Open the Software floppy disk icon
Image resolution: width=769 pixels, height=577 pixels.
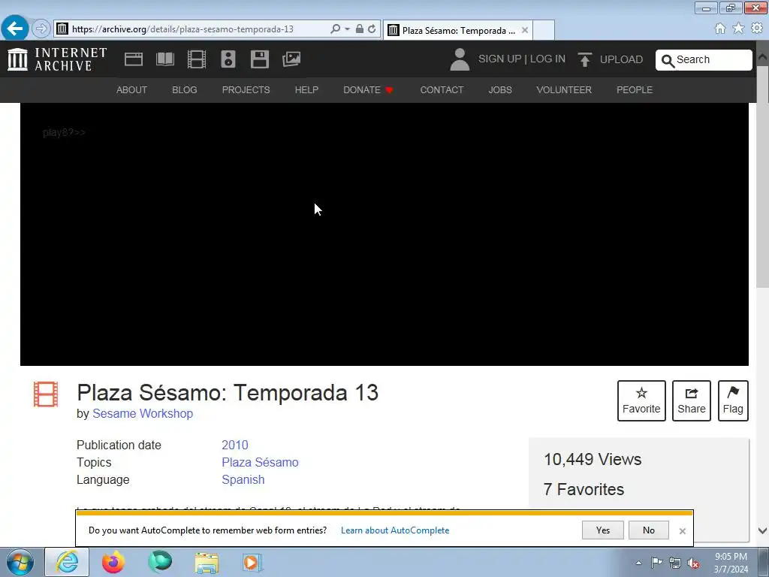point(259,59)
